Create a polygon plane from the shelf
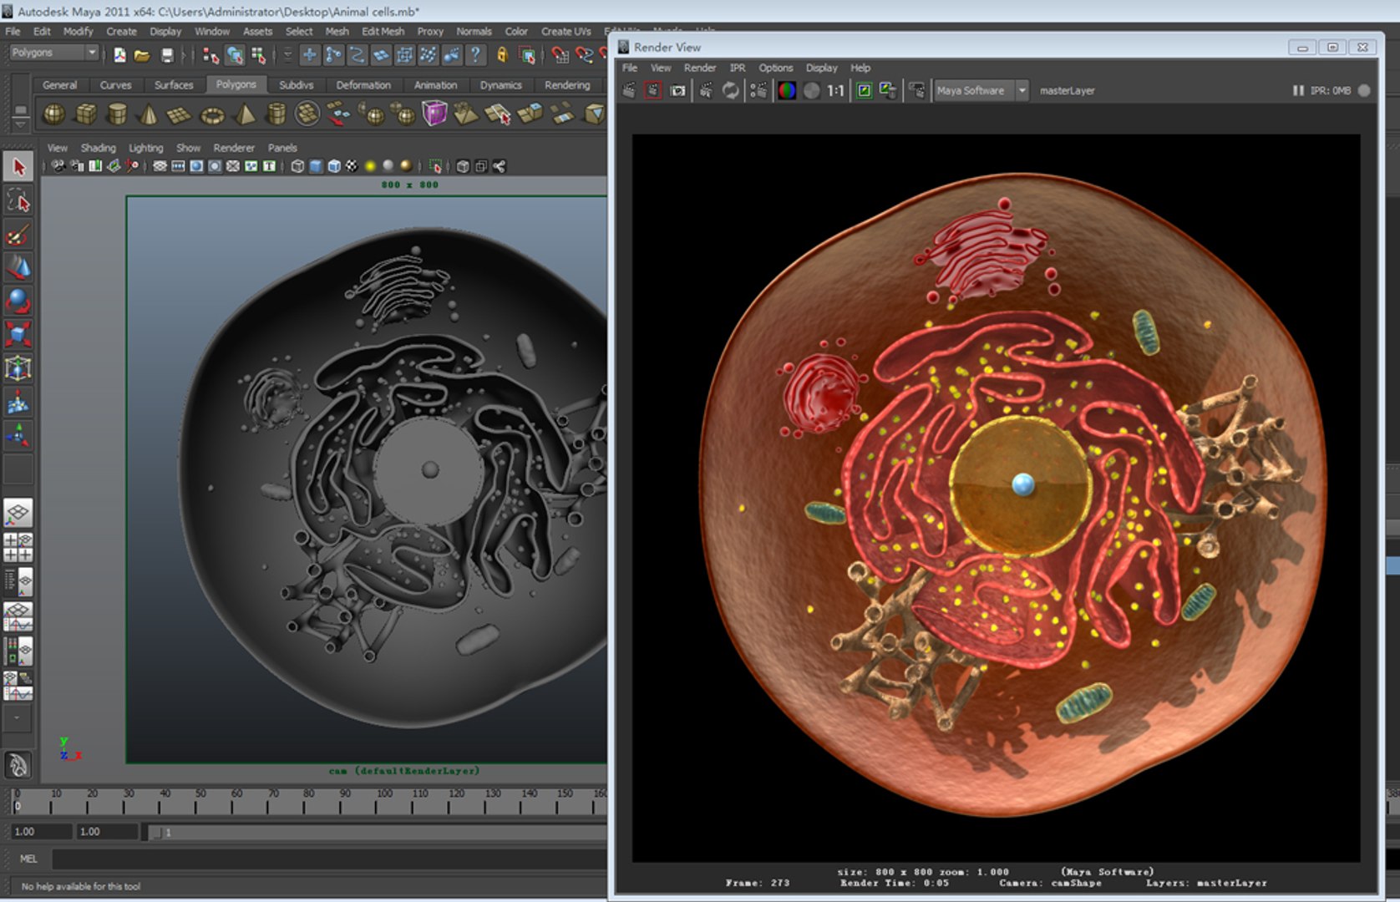The image size is (1400, 902). pyautogui.click(x=180, y=114)
